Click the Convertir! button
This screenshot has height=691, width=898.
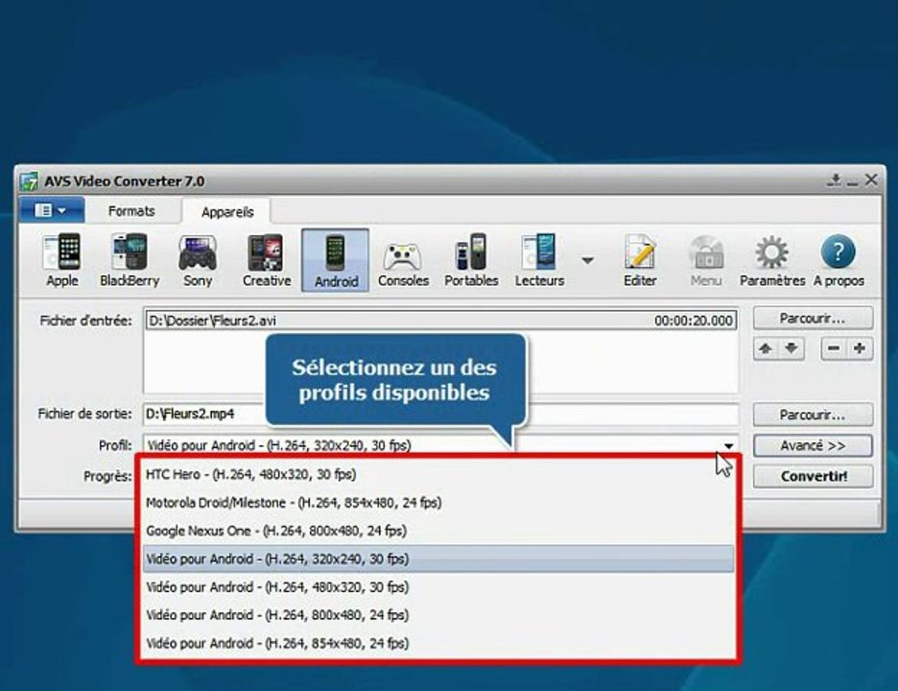(x=813, y=476)
